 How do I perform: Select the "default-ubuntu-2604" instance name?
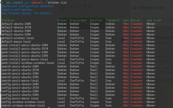16,24
